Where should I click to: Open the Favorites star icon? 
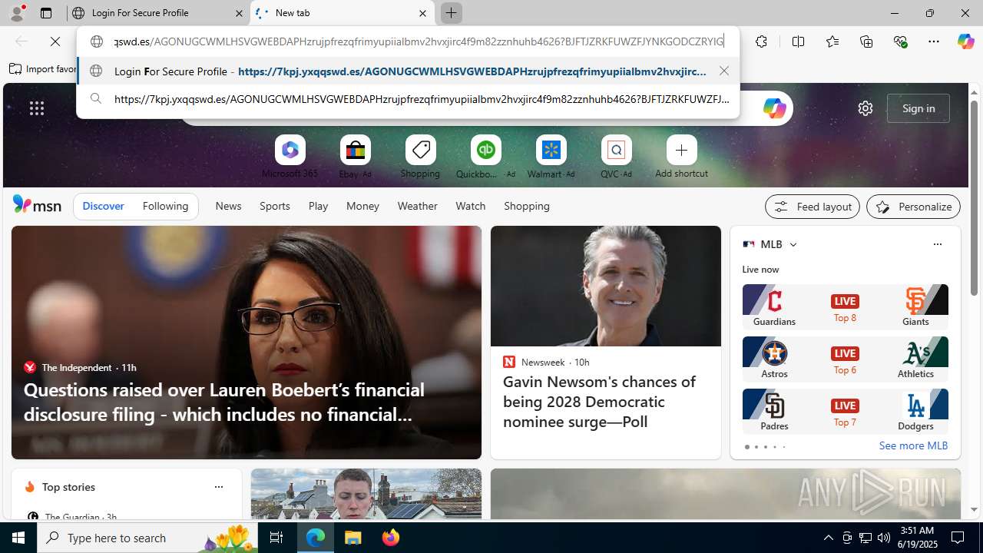[x=832, y=41]
